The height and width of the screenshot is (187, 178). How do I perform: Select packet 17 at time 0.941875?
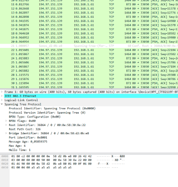[x=89, y=29]
